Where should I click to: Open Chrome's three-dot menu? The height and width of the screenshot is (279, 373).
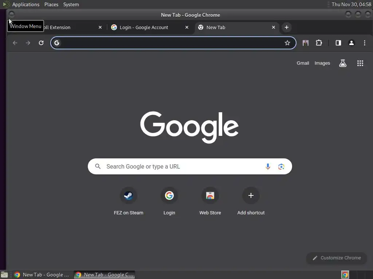click(x=364, y=43)
